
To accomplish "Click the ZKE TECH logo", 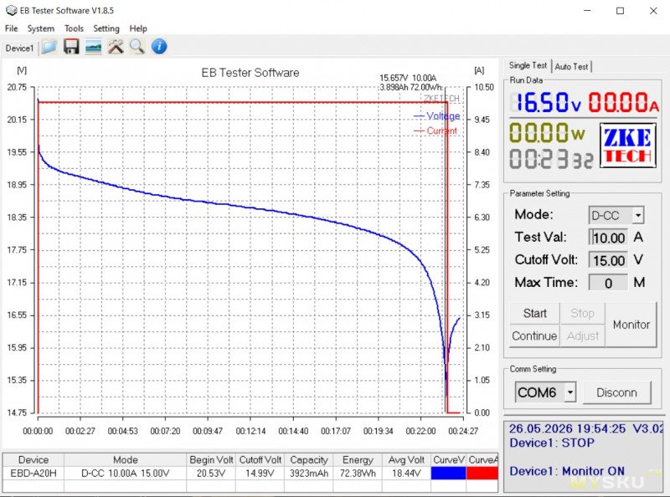I will [x=627, y=146].
